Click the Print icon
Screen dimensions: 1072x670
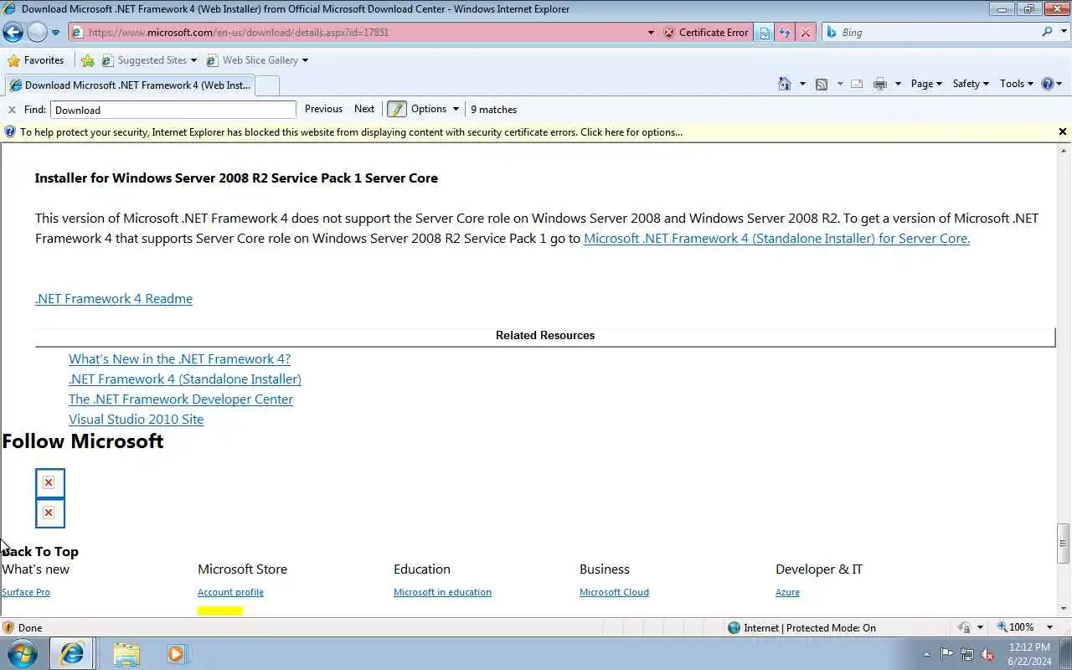click(879, 84)
